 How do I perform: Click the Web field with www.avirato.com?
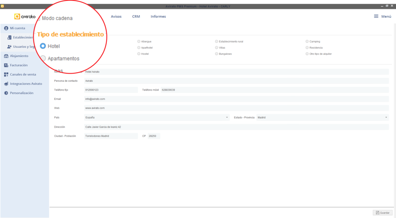point(236,108)
